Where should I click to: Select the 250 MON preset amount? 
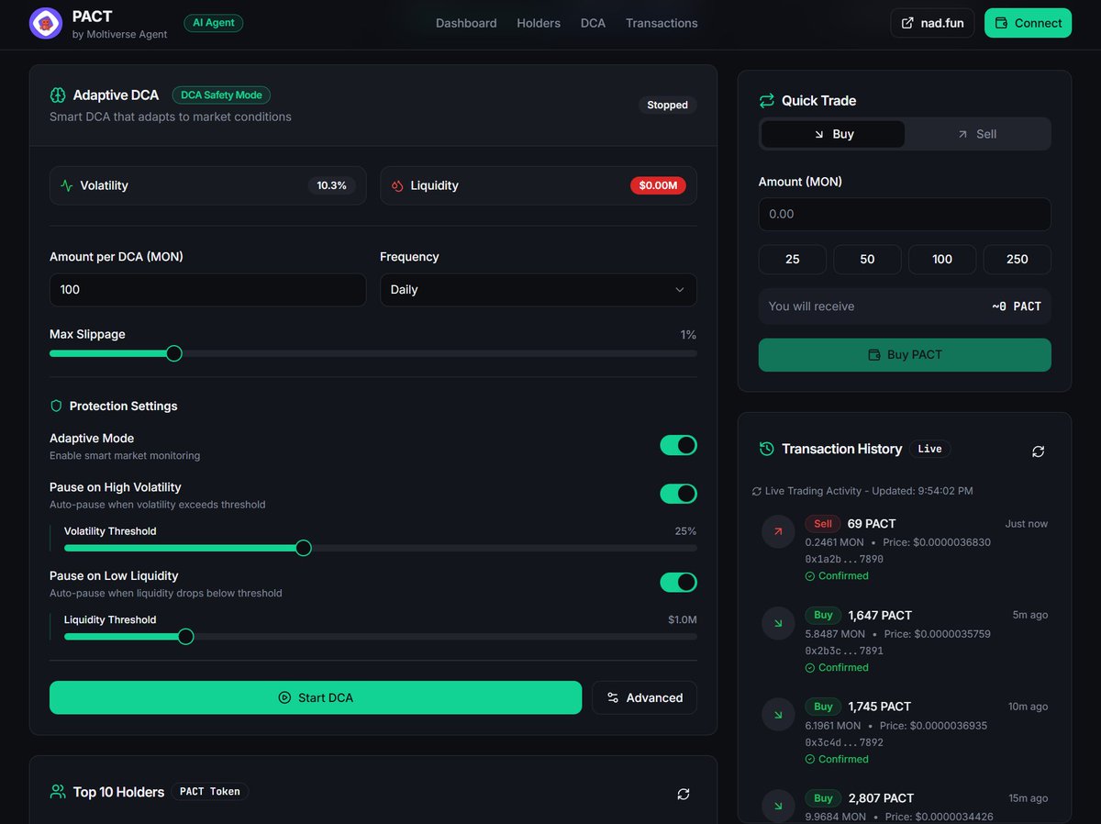click(x=1018, y=260)
